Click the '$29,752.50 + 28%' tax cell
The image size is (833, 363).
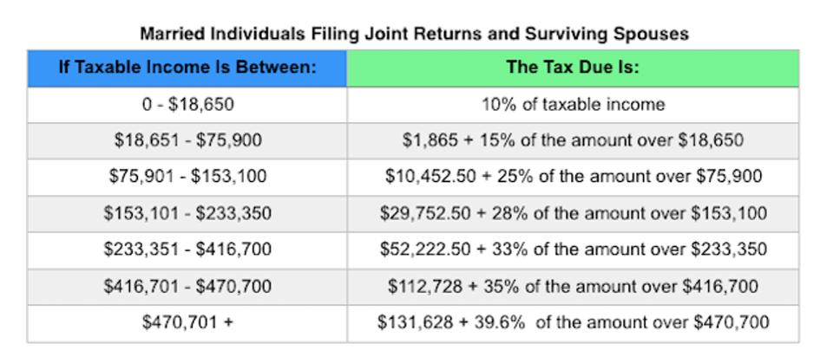pyautogui.click(x=573, y=213)
